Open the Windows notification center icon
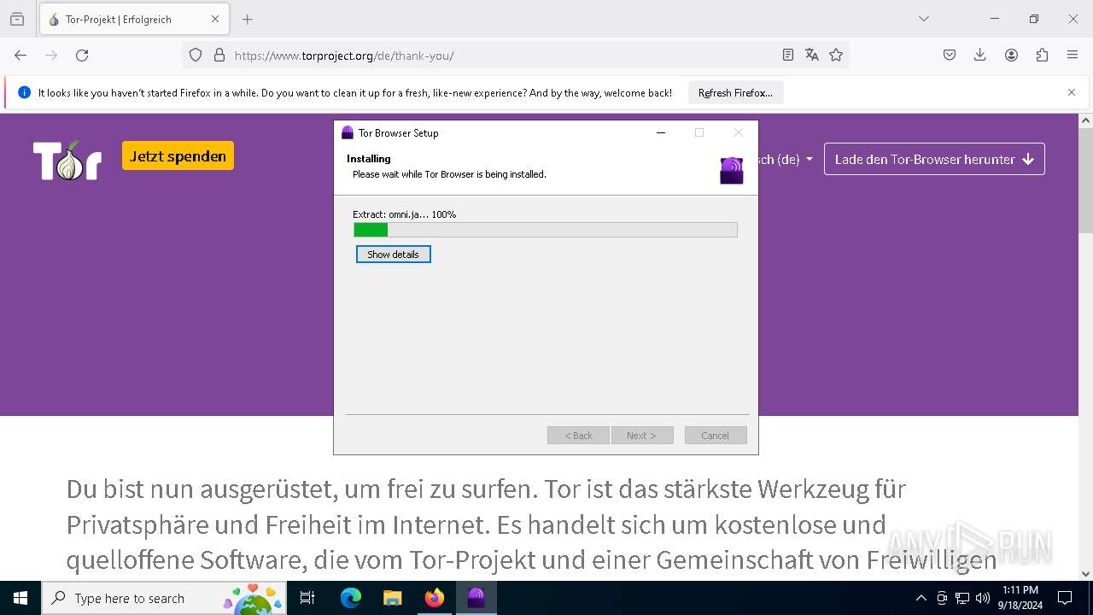The width and height of the screenshot is (1093, 615). (x=1065, y=598)
